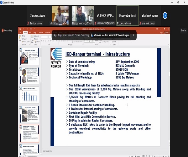Click the Copy command in Clipboard group
This screenshot has height=157, width=188.
(x=24, y=39)
